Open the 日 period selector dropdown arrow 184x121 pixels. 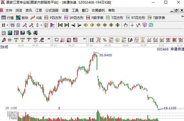[7, 25]
